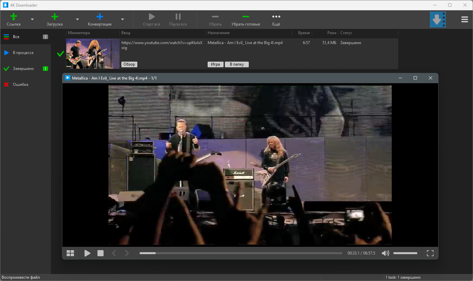Expand the Конвертация dropdown arrow

coord(122,19)
